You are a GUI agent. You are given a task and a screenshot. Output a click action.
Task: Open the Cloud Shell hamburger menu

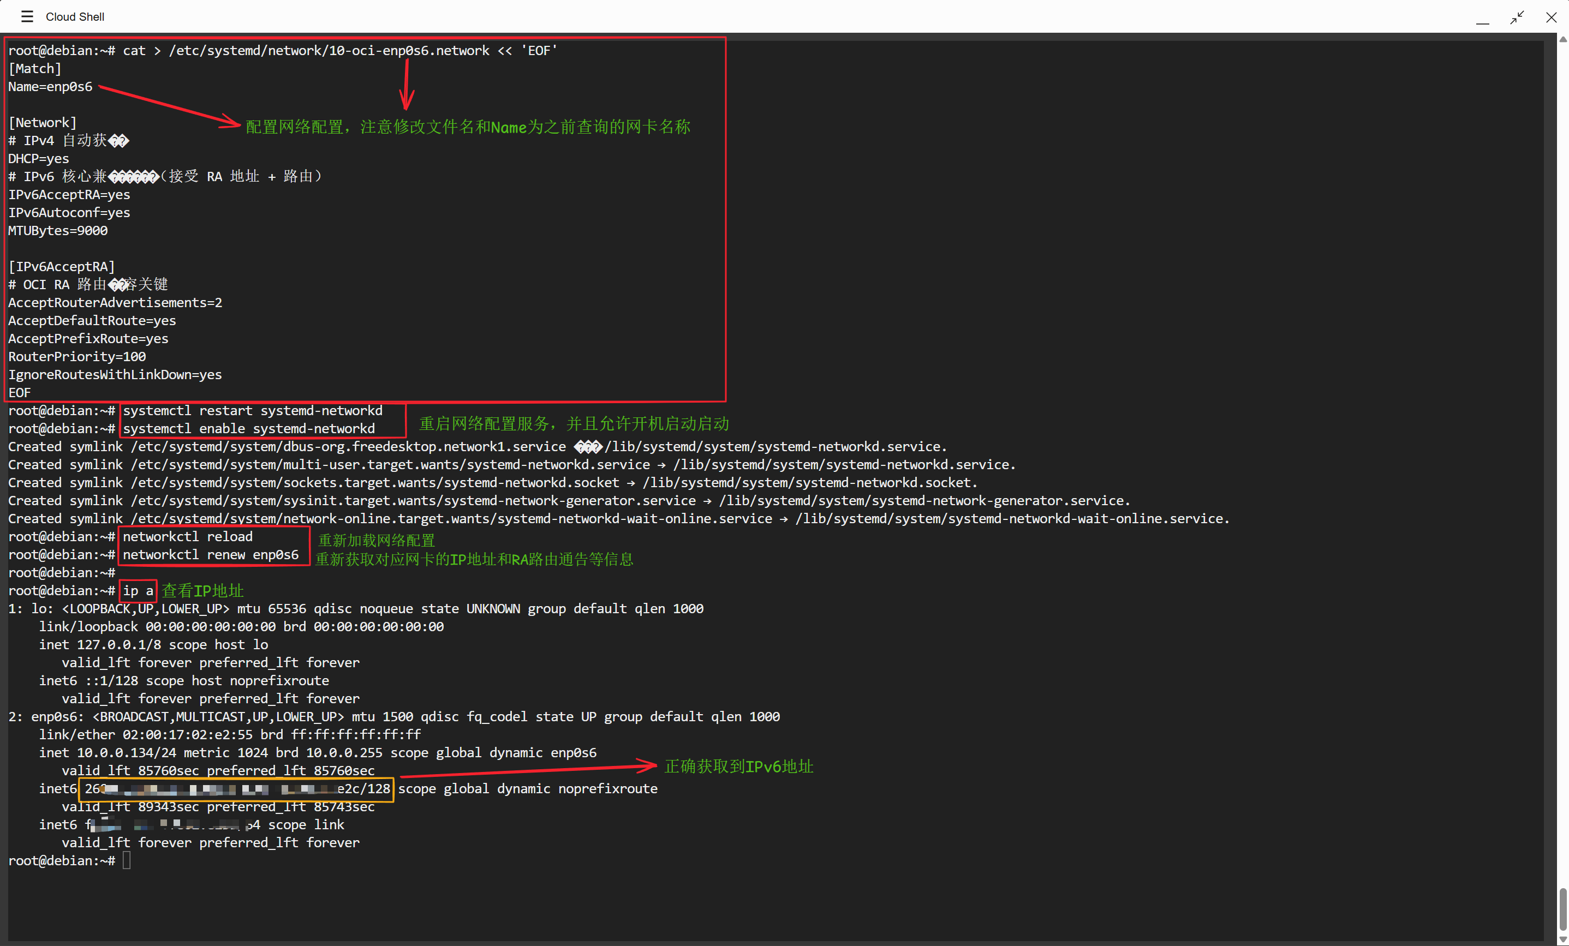[27, 16]
